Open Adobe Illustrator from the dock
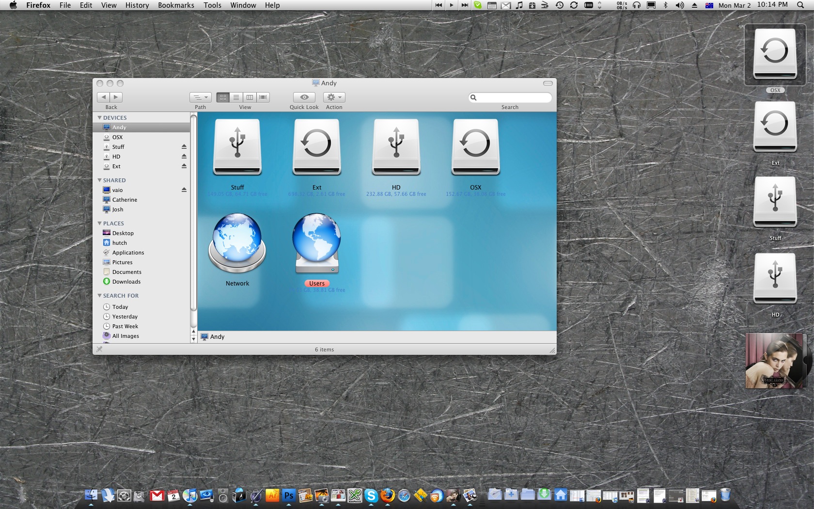 point(272,495)
